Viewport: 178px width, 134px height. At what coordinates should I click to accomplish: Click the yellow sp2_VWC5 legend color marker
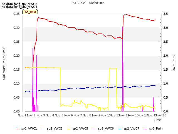[x=69, y=129]
